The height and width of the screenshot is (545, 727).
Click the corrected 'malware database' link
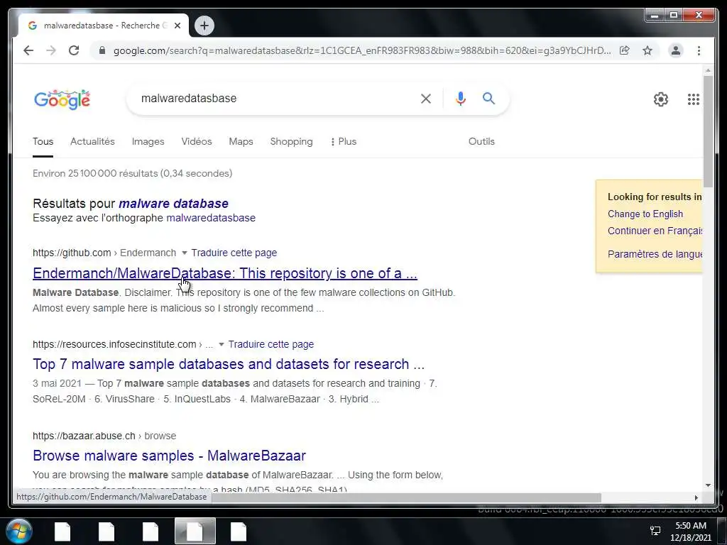click(x=173, y=204)
